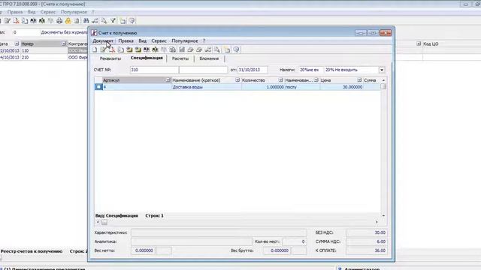Click the copy document icon in the invoice toolbar
Screen dimensions: 481x270
120,49
